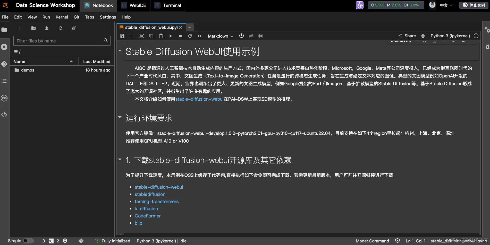Open the Git menu
490x245 pixels.
tap(77, 17)
